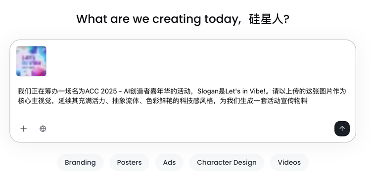
Task: Click the plus icon to add attachment
Action: (x=23, y=129)
